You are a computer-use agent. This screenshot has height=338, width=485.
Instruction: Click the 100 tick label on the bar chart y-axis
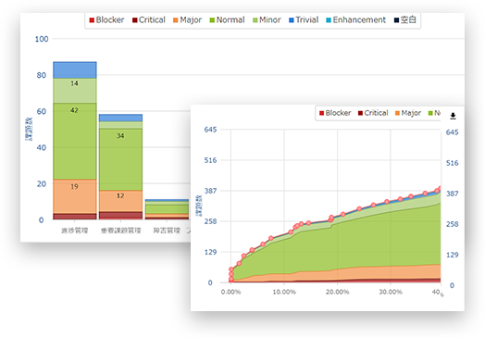point(42,39)
